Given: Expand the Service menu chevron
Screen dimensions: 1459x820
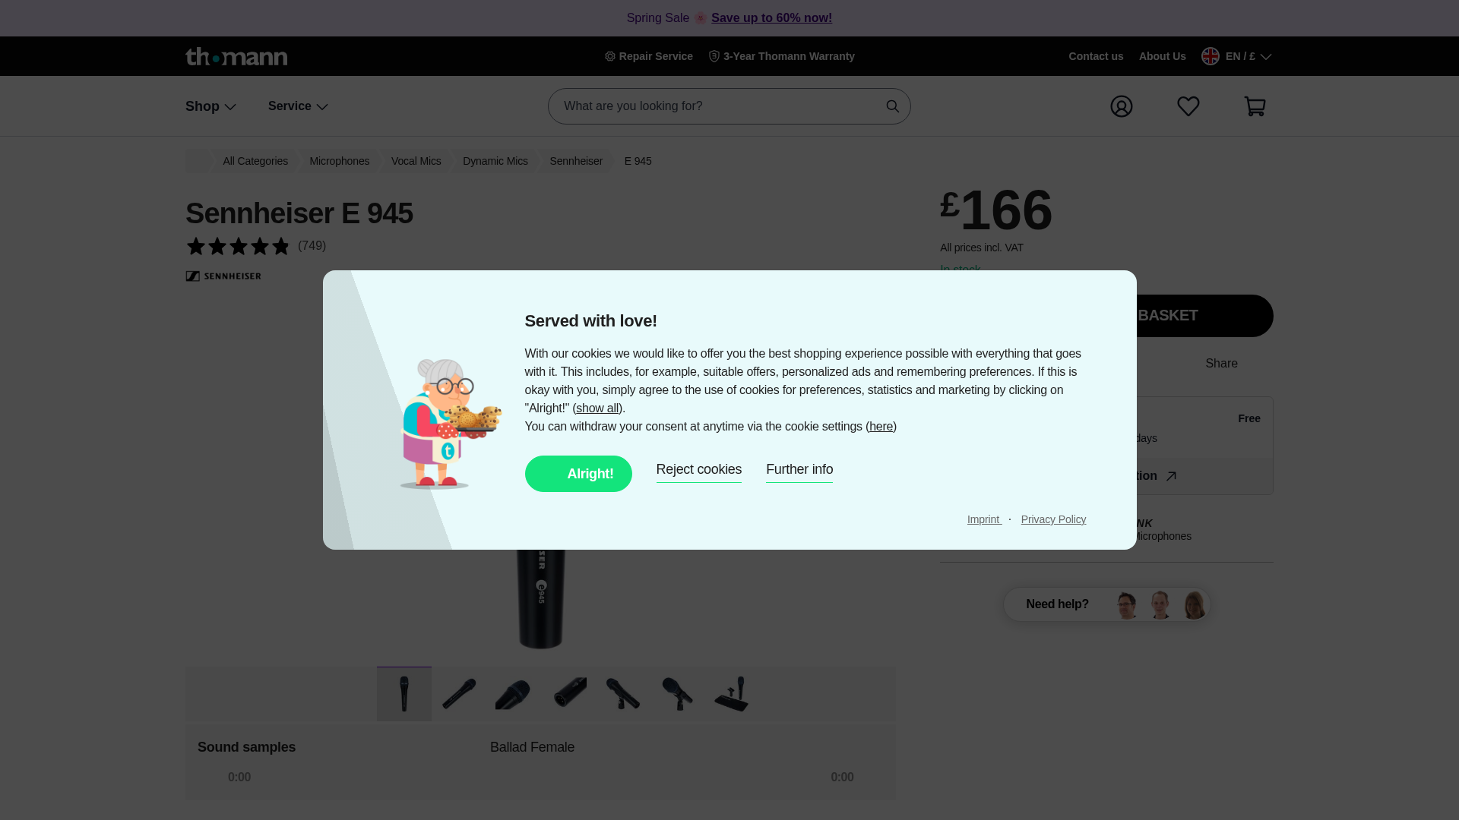Looking at the screenshot, I should tap(322, 106).
